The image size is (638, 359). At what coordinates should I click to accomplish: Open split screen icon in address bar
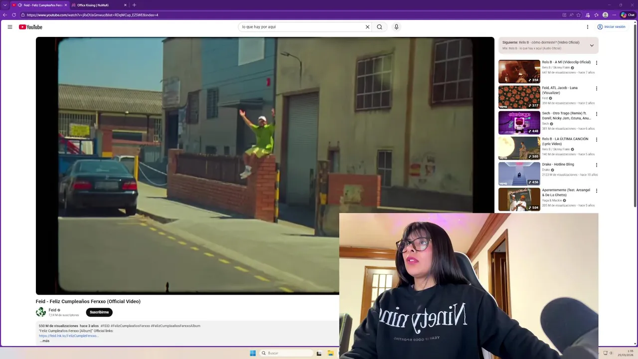564,15
